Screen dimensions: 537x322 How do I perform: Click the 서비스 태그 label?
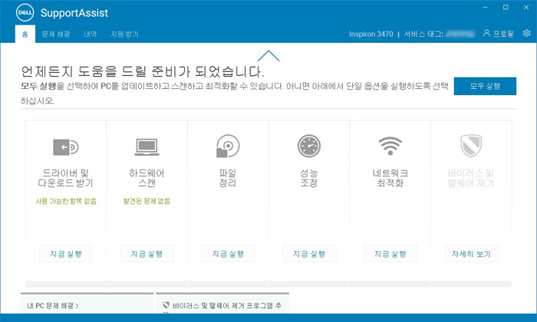point(423,34)
